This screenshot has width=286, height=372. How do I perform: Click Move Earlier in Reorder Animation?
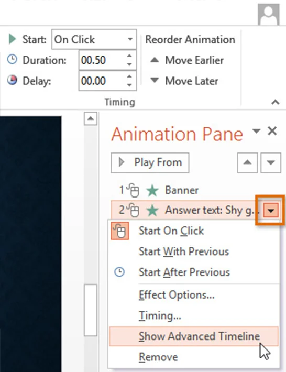click(187, 60)
